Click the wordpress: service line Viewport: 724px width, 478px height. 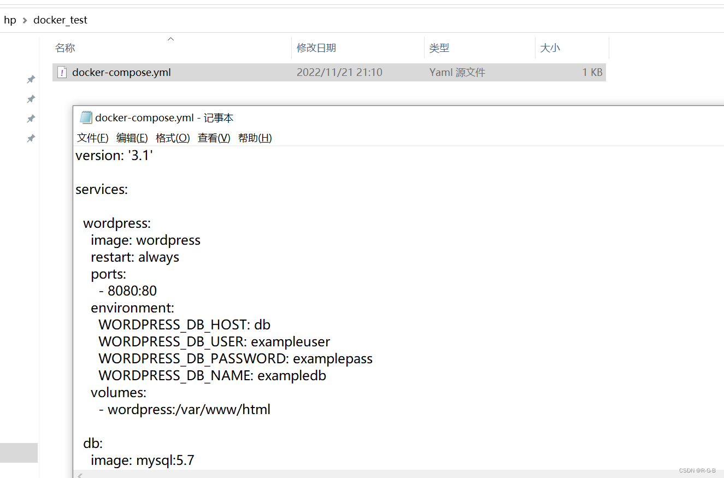pos(117,223)
